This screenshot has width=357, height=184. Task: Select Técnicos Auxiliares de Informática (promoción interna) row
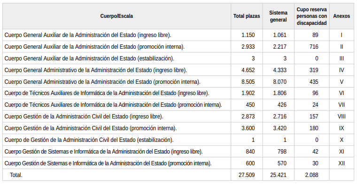click(x=178, y=105)
